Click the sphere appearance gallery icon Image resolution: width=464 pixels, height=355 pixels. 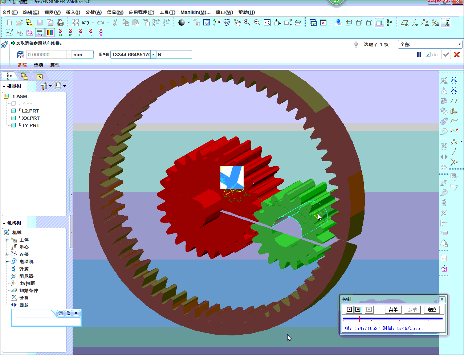point(182,23)
